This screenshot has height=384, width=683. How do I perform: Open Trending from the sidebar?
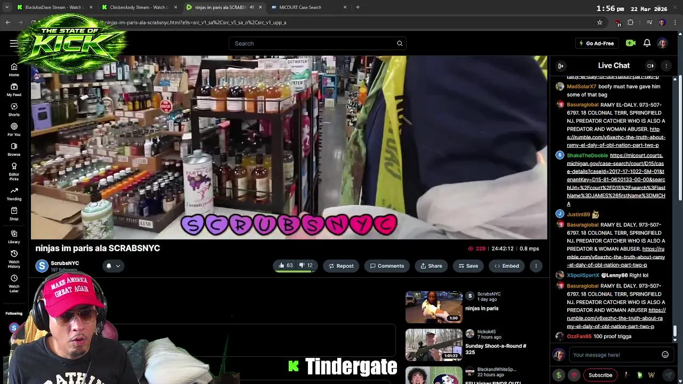[14, 194]
